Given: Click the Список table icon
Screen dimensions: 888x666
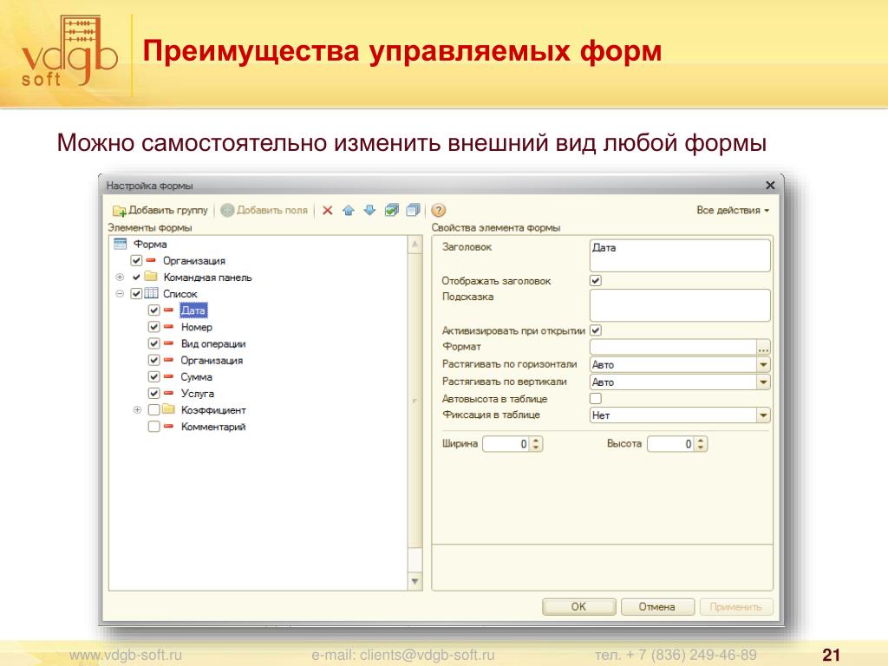Looking at the screenshot, I should tap(151, 293).
